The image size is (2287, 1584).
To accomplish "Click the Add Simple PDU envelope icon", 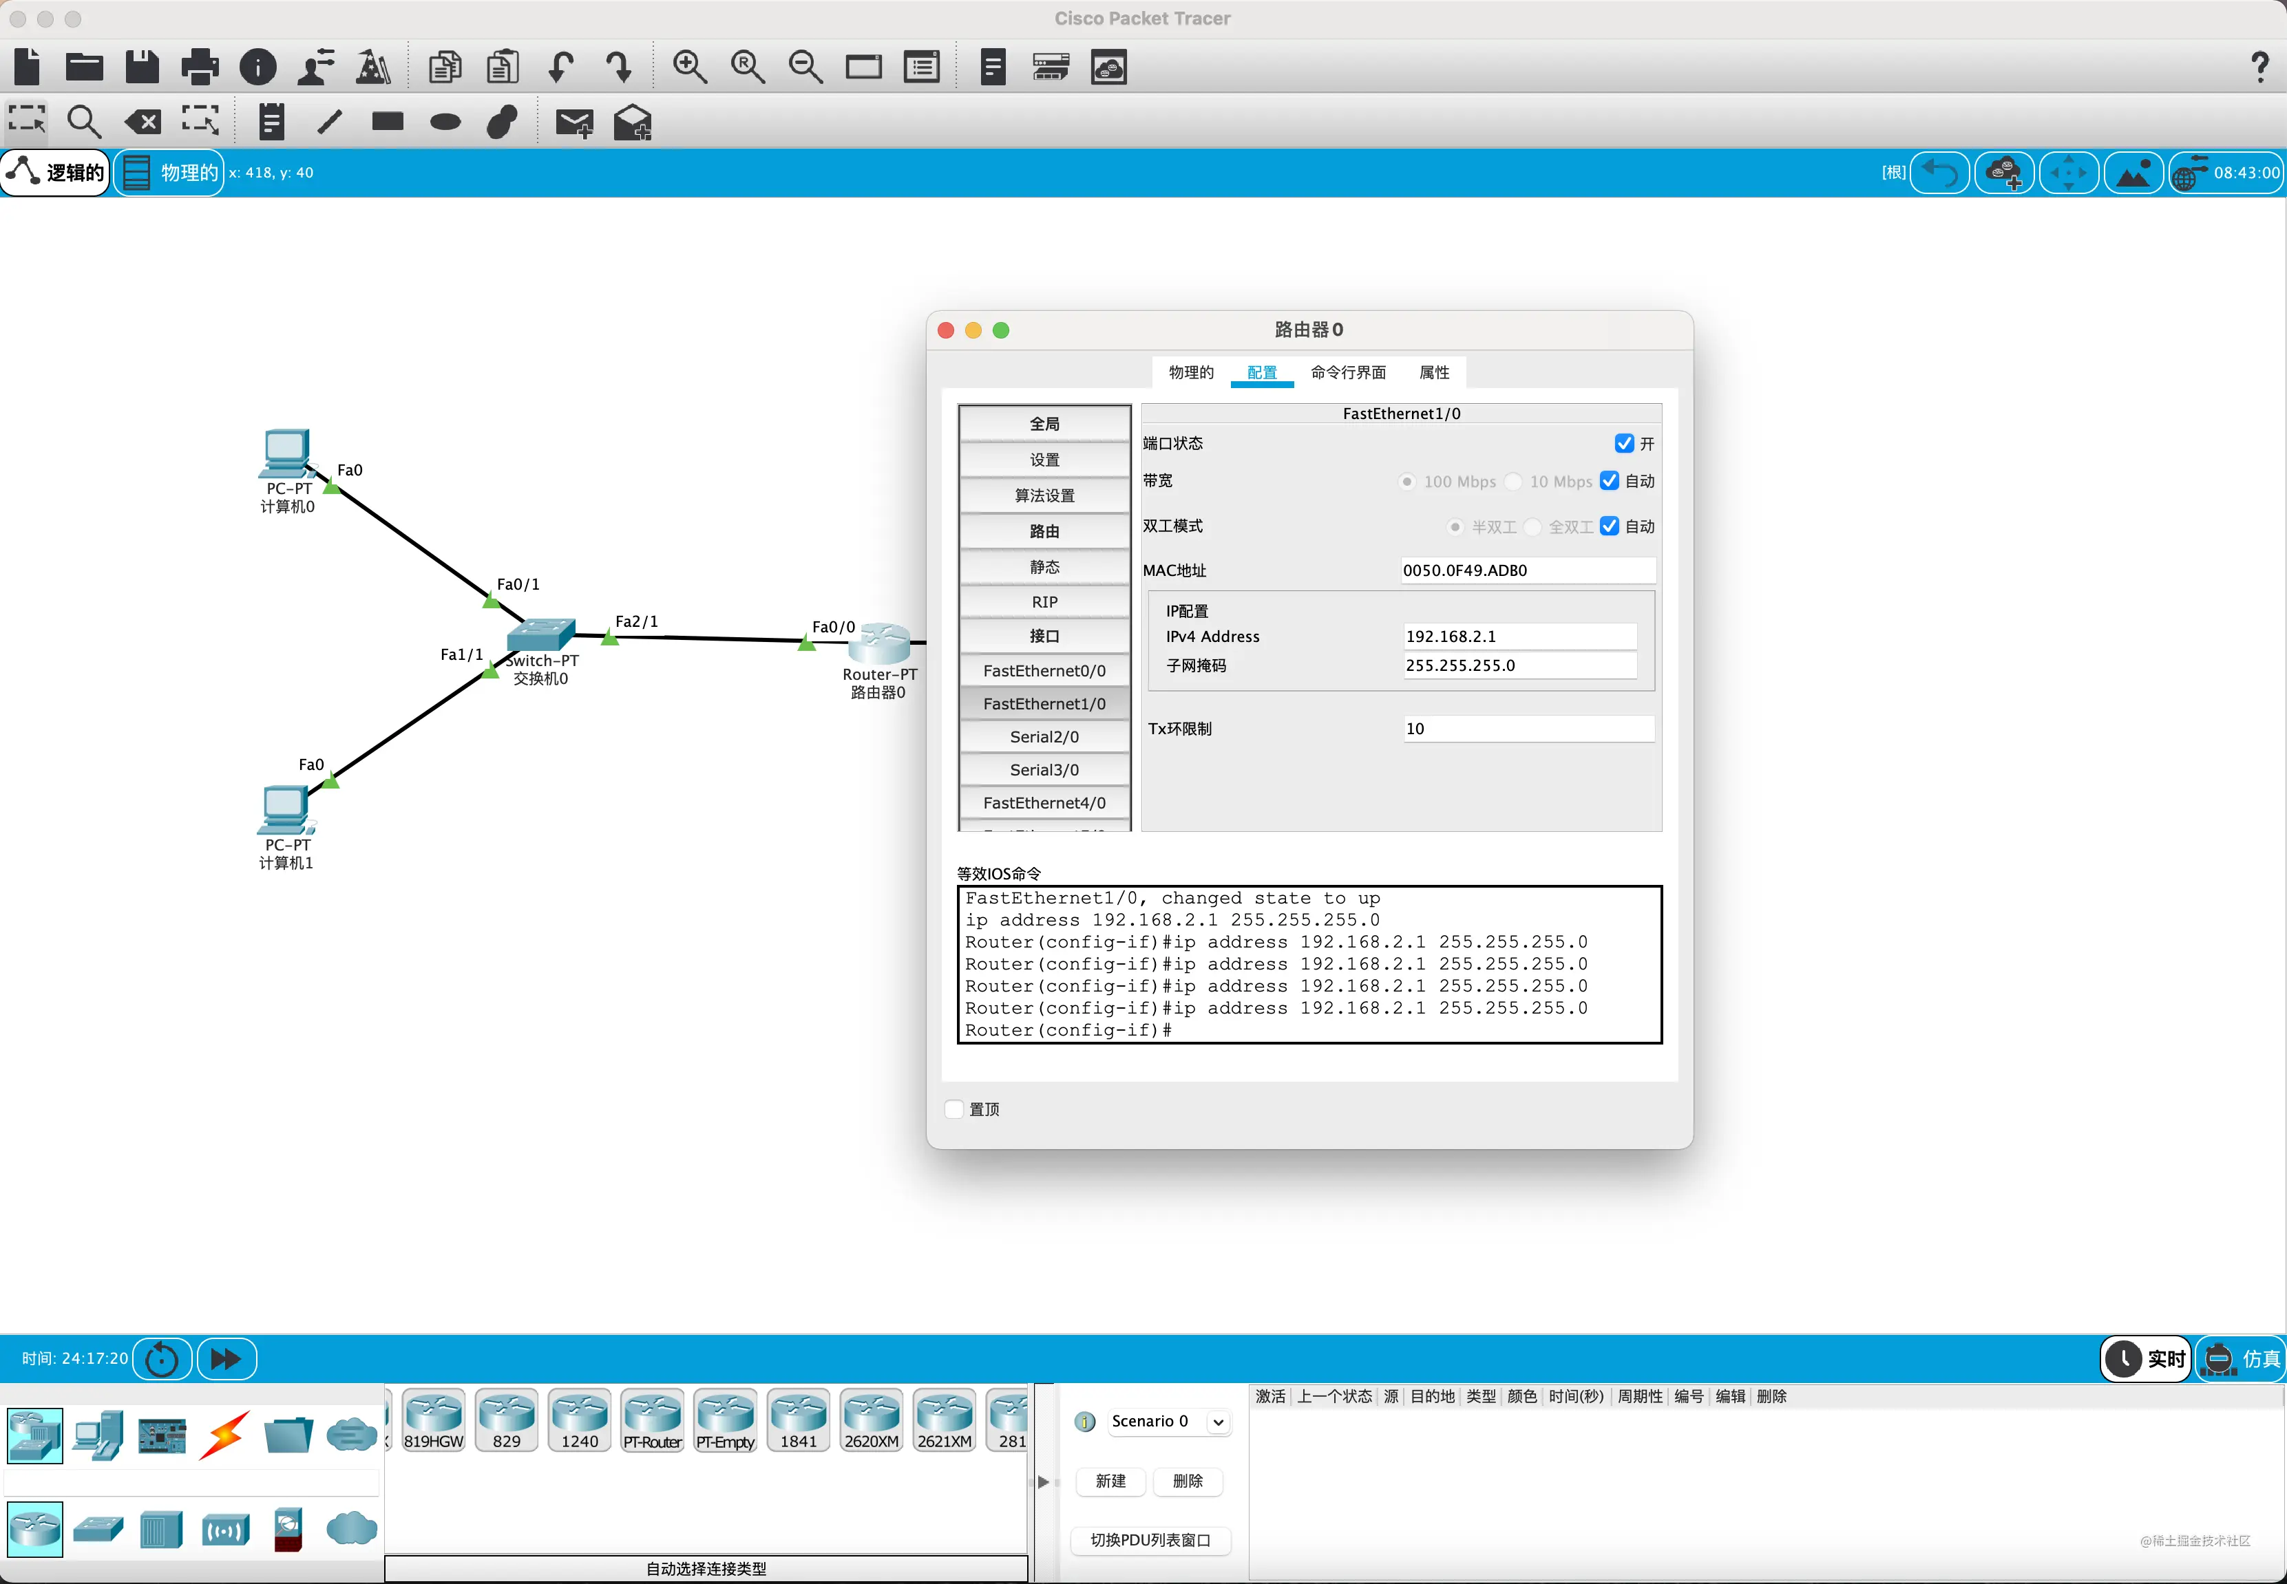I will tap(574, 122).
